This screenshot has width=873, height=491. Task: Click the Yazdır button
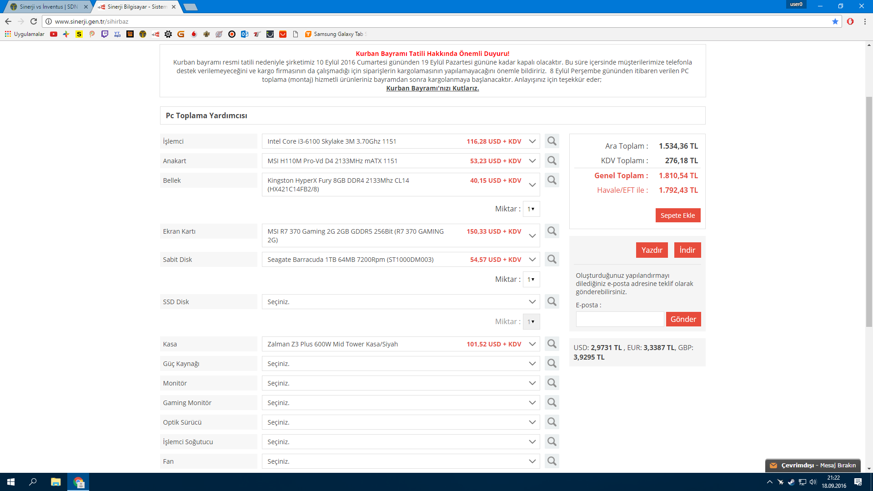(x=652, y=250)
